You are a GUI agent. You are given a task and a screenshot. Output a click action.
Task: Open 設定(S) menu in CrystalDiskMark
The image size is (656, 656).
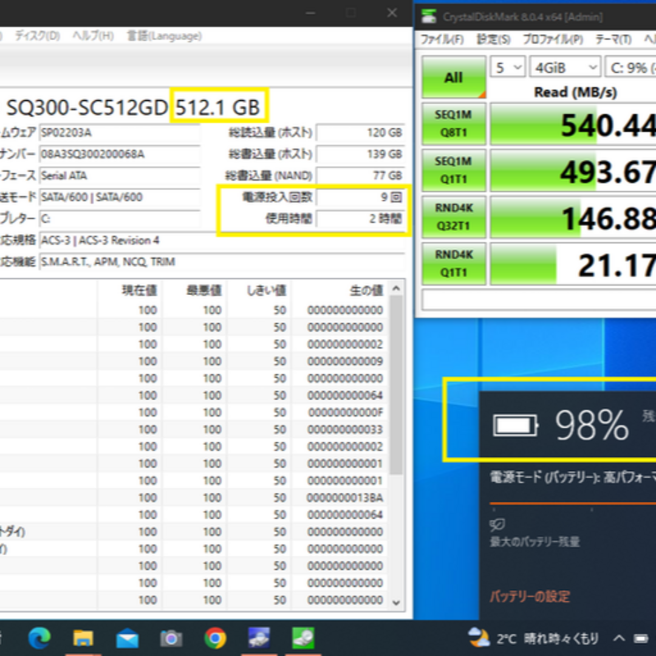point(494,39)
